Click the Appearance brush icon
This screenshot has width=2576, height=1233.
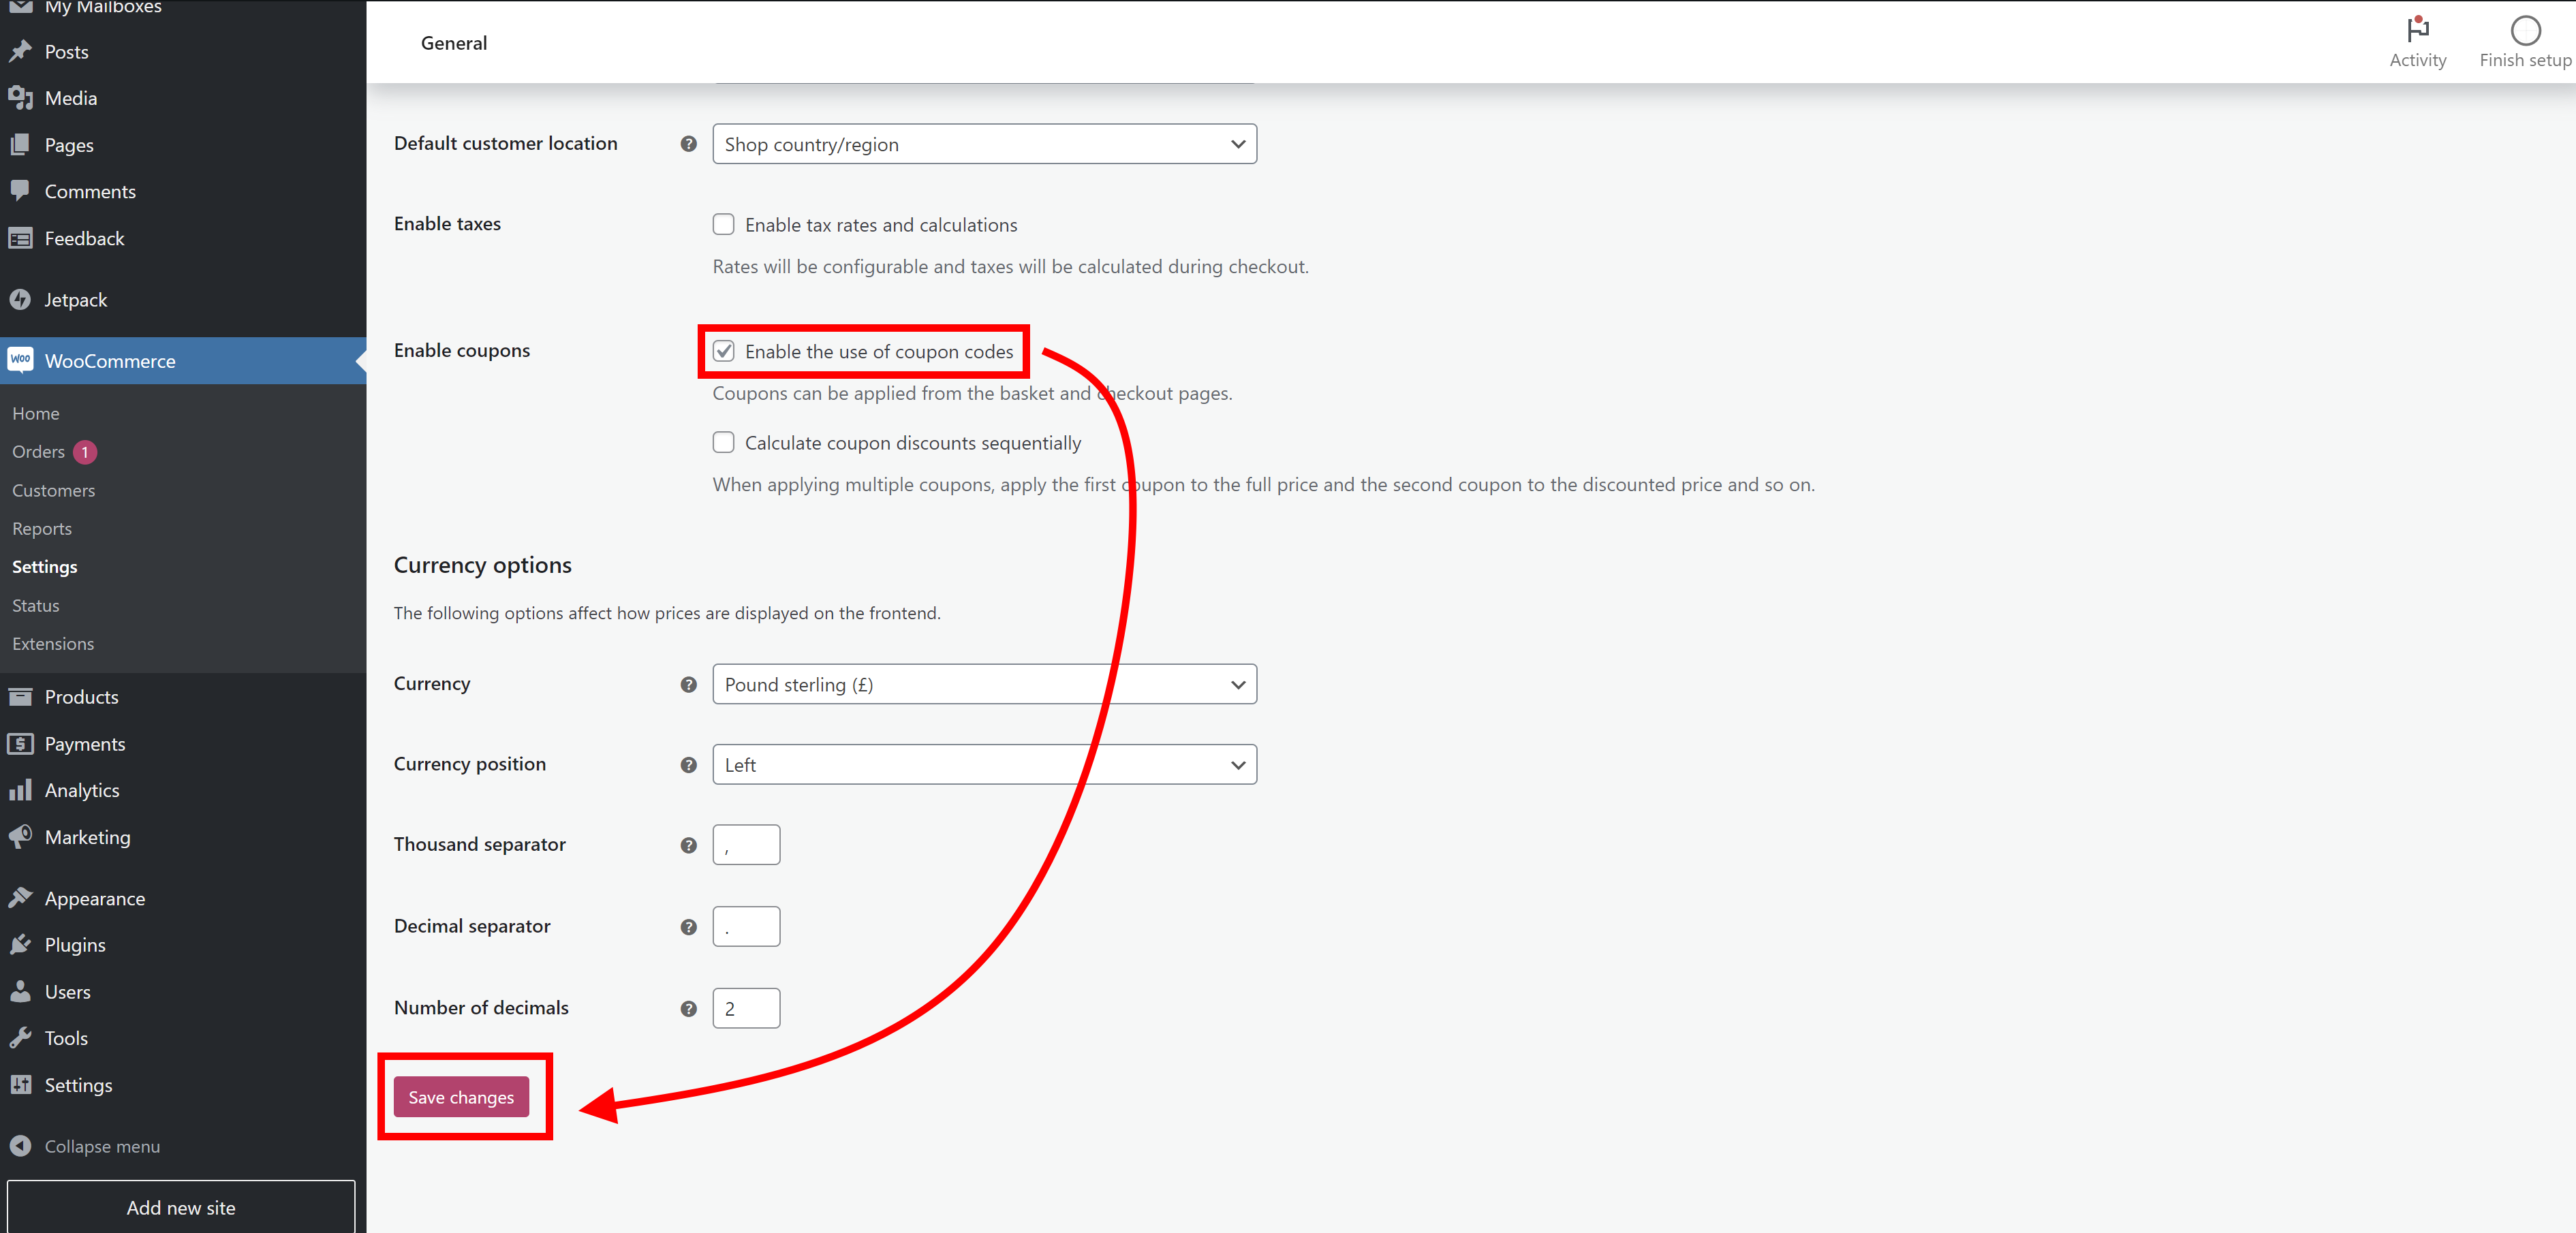pos(20,898)
